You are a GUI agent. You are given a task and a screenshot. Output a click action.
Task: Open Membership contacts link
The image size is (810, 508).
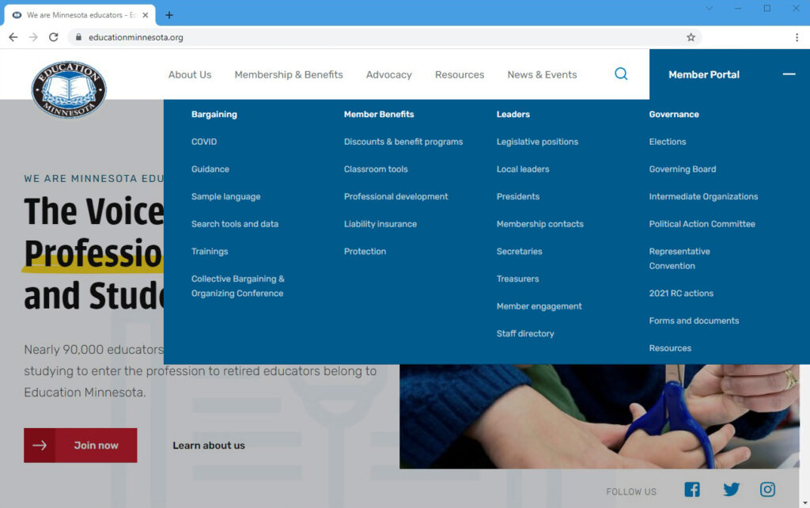coord(539,224)
